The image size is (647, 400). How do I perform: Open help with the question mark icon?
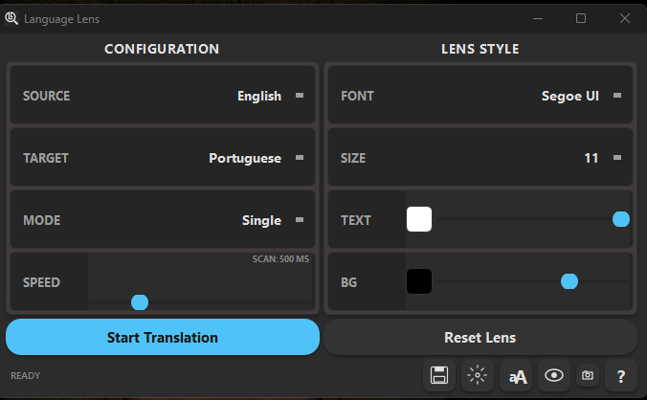(621, 375)
